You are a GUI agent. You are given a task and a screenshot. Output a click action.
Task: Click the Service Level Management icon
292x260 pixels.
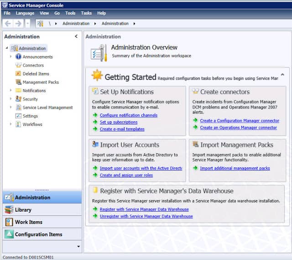[x=18, y=107]
